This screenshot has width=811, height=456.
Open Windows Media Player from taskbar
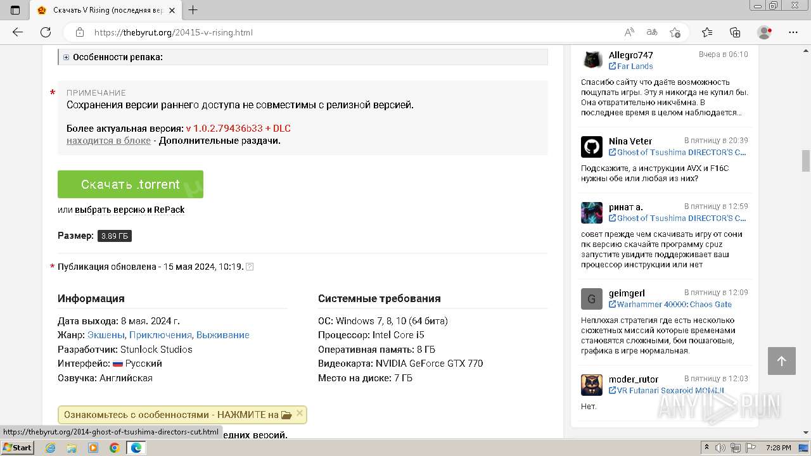pos(93,448)
